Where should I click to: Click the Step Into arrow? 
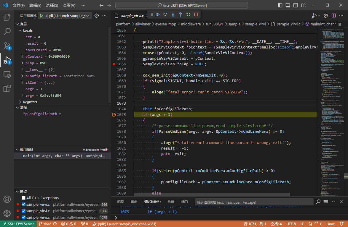coord(173,14)
